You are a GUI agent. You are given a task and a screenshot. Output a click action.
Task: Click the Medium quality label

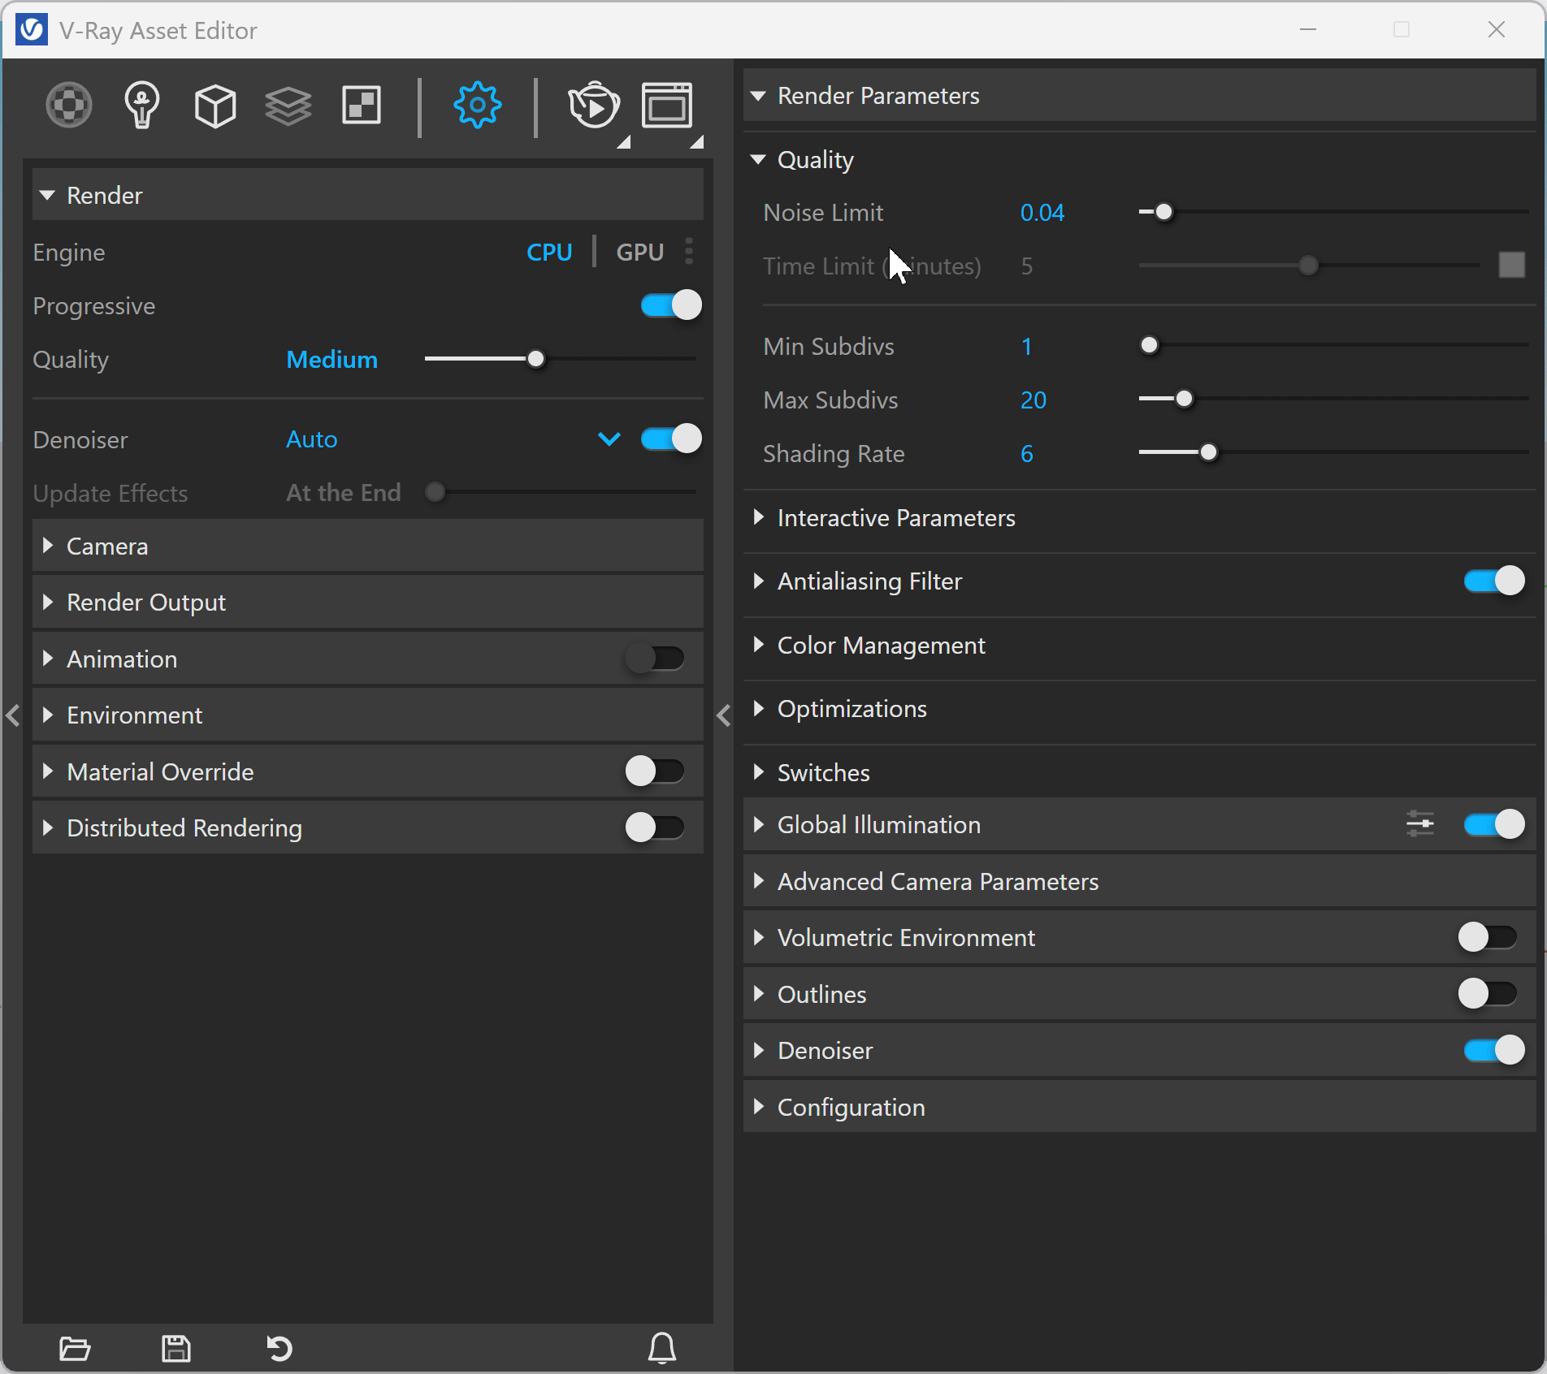click(x=331, y=360)
